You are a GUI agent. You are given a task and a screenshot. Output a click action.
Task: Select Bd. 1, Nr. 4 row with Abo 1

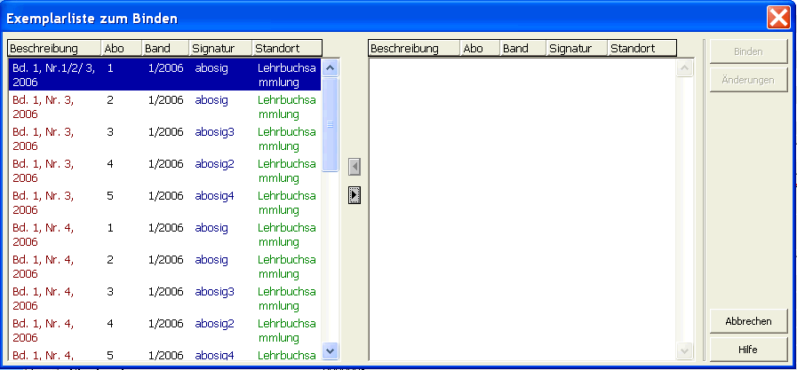pyautogui.click(x=164, y=235)
